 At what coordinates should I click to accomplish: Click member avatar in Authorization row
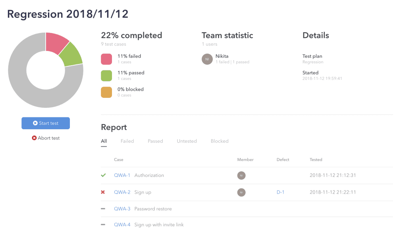(x=241, y=175)
